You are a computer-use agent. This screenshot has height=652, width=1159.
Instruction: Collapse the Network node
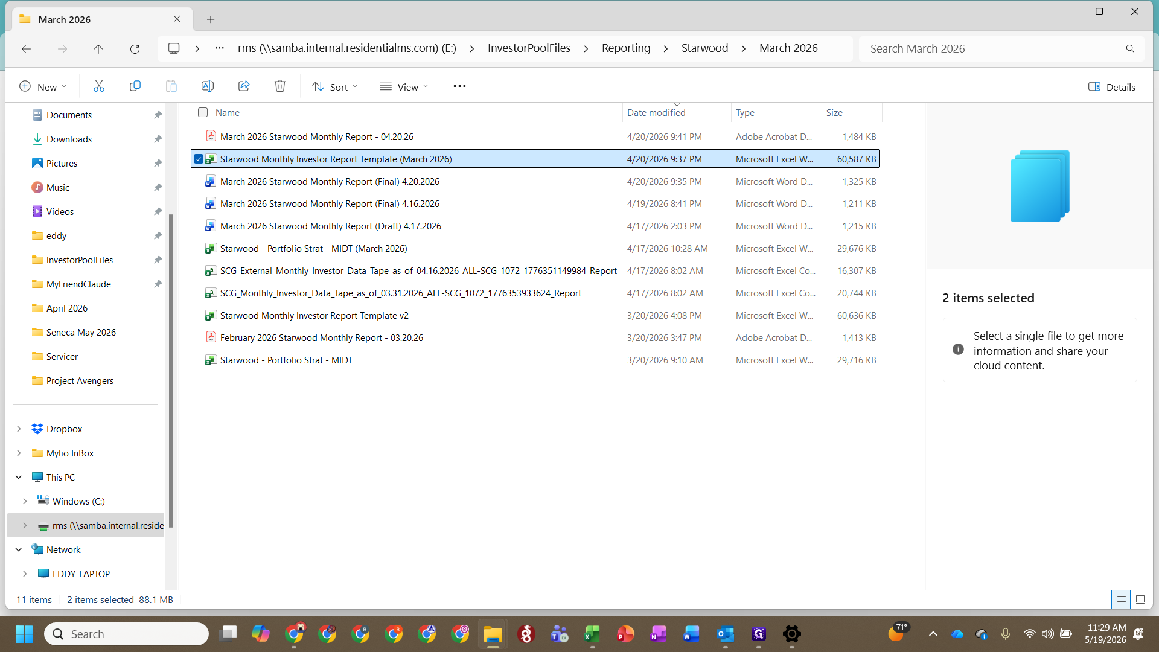coord(19,549)
